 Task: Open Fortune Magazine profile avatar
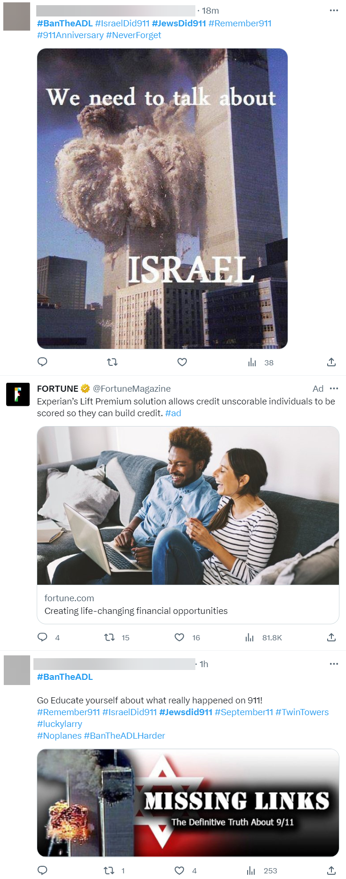[18, 394]
